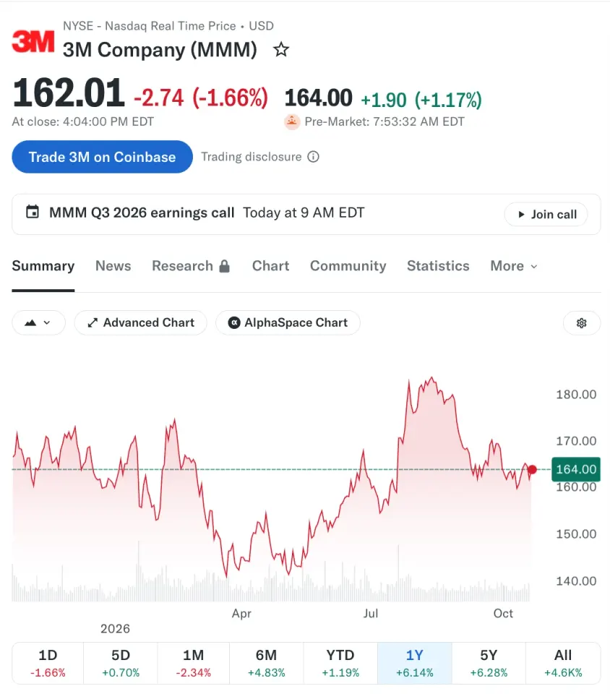The height and width of the screenshot is (694, 610).
Task: Click the AlphaSpace Chart logo icon
Action: point(234,322)
